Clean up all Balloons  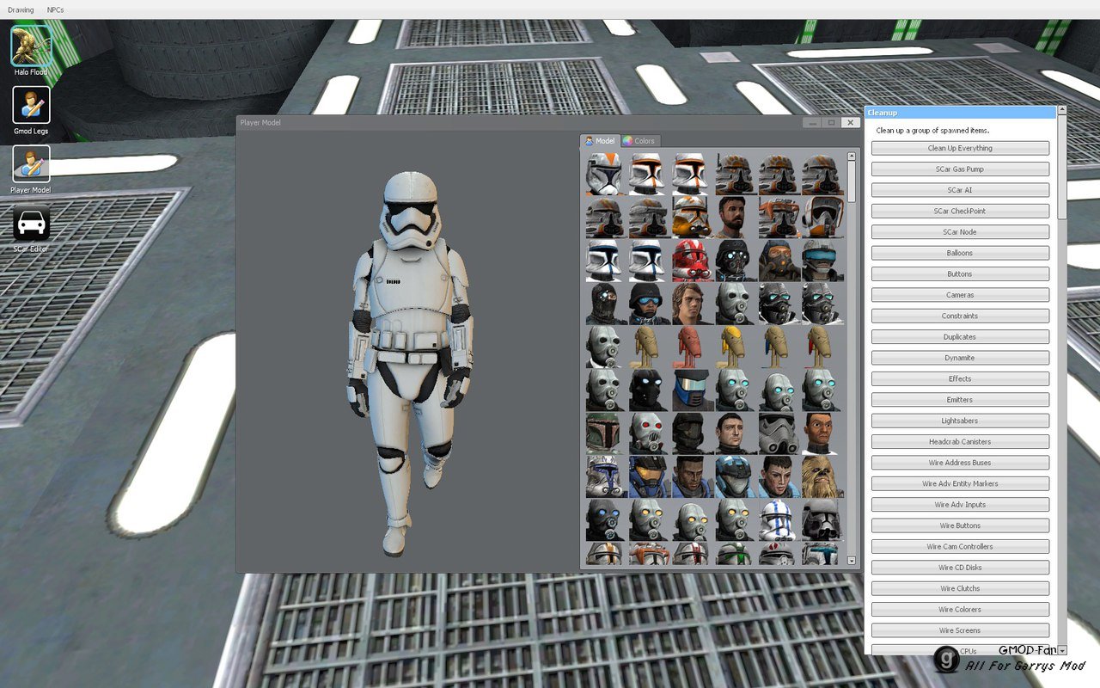coord(960,253)
